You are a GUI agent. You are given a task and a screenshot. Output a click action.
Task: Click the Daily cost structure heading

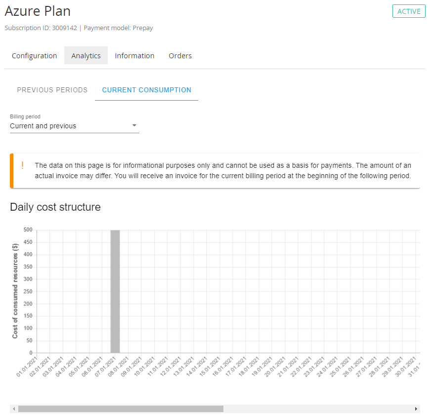pyautogui.click(x=55, y=207)
